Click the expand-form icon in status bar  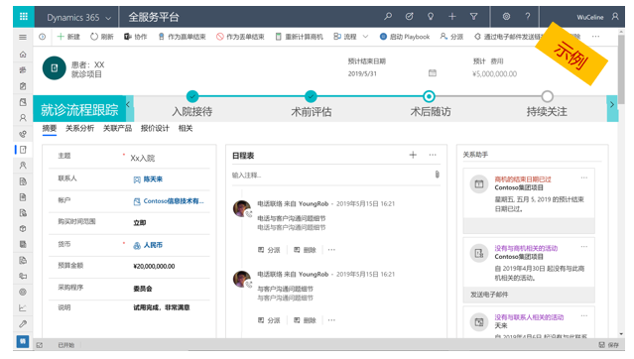pos(40,345)
